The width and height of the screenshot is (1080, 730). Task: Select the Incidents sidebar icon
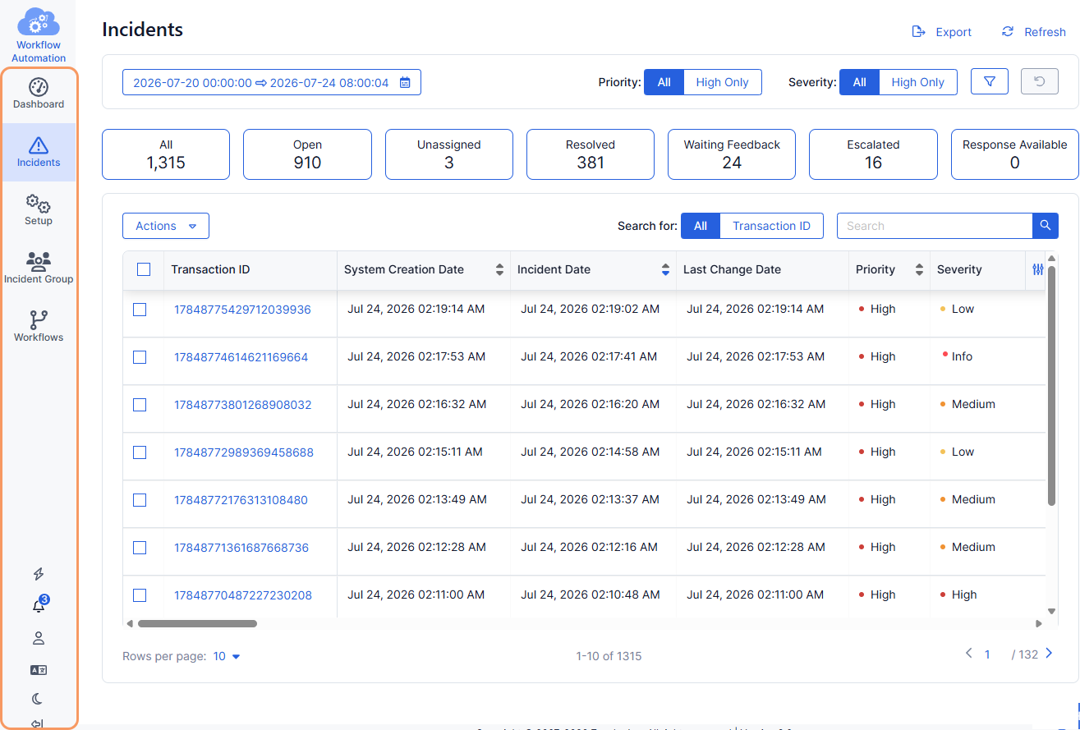(x=39, y=145)
